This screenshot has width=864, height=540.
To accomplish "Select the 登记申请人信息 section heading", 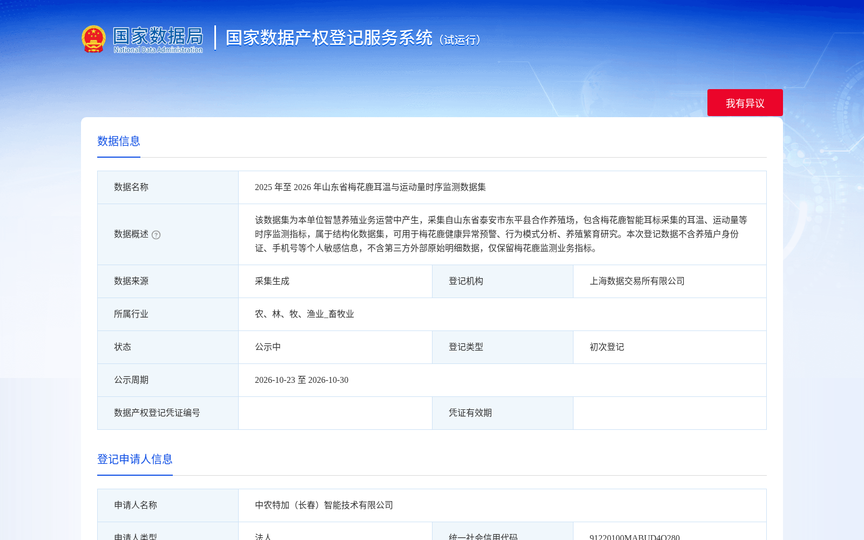I will pyautogui.click(x=135, y=459).
